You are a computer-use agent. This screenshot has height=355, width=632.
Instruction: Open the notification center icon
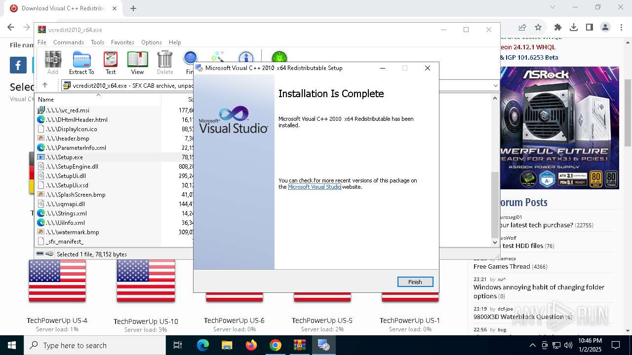click(x=616, y=345)
